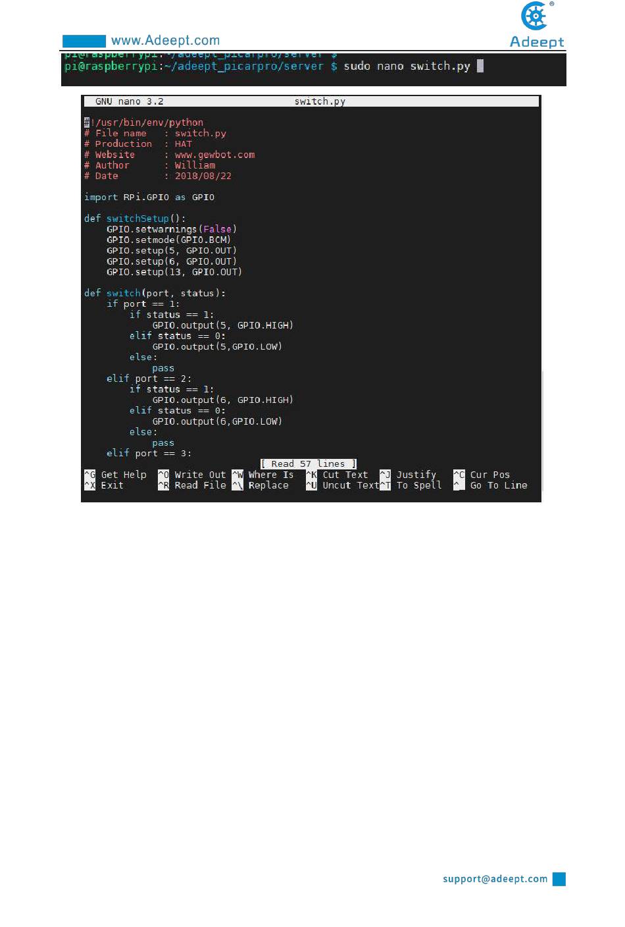Click the 'elif port == 2:' line

pos(149,379)
